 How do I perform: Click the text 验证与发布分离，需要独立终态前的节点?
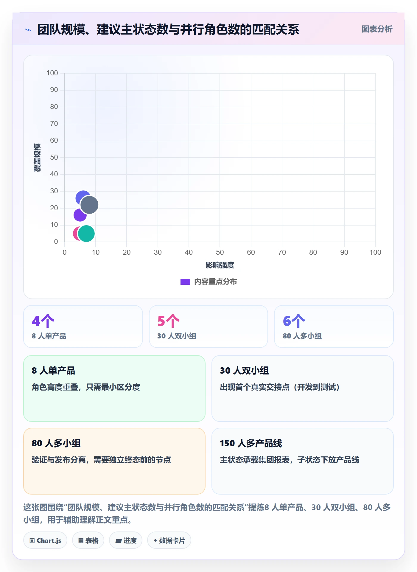(101, 460)
